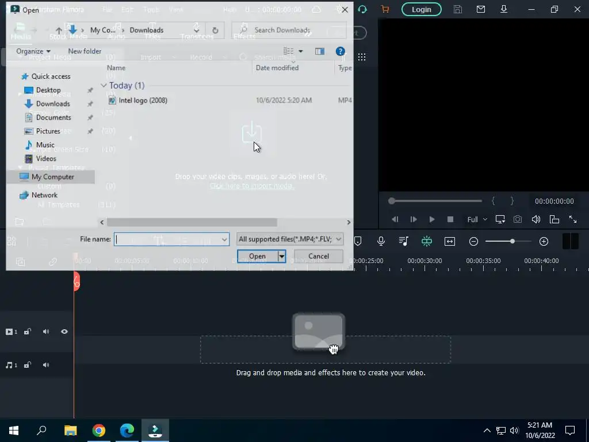Click the File name input field
Screen dimensions: 589x442
(x=171, y=239)
